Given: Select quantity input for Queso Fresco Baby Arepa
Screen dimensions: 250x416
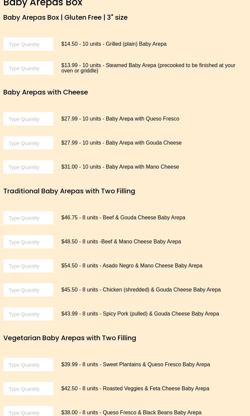Looking at the screenshot, I should click(x=28, y=119).
